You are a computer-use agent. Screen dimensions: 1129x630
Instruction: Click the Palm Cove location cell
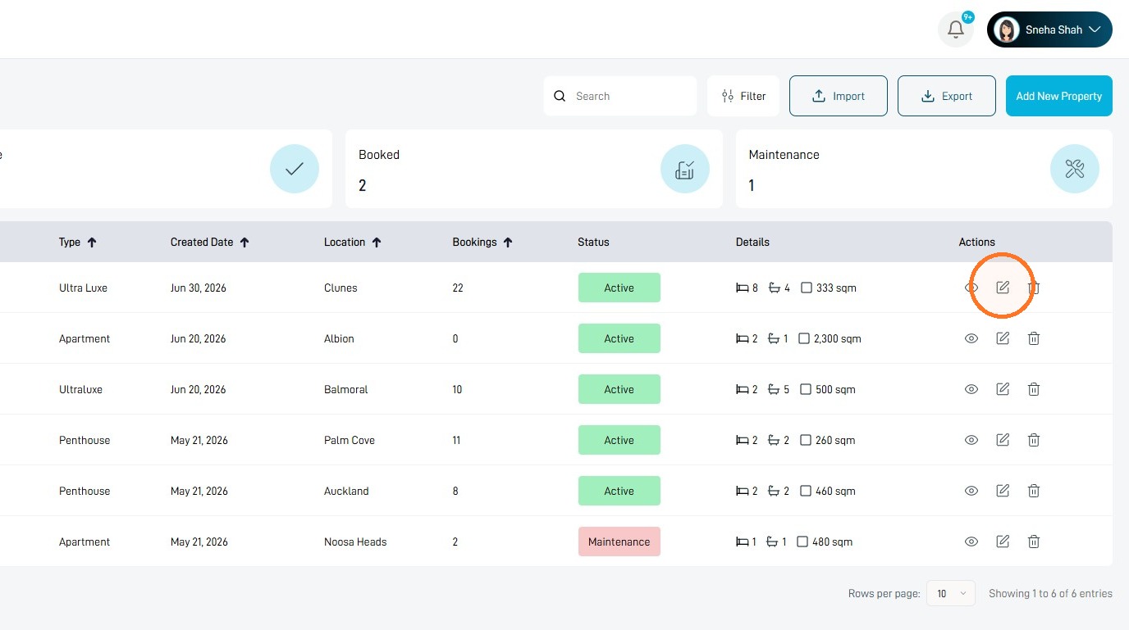[x=350, y=440]
